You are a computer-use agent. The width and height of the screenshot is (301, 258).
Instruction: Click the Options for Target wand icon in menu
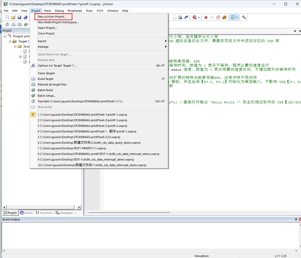click(33, 66)
